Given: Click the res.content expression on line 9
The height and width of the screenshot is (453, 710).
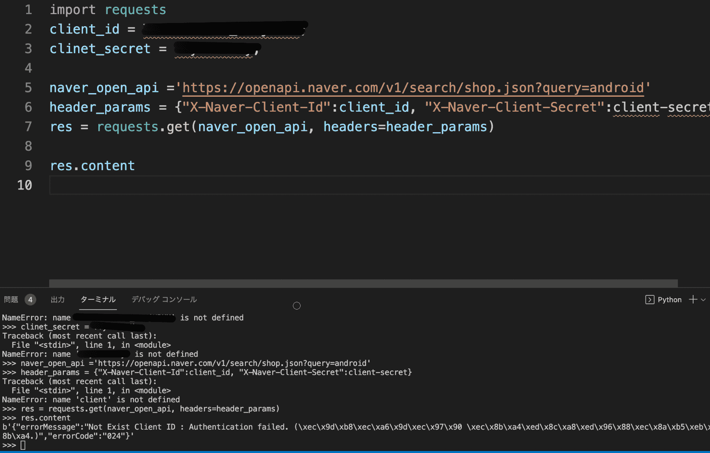Looking at the screenshot, I should pyautogui.click(x=92, y=166).
